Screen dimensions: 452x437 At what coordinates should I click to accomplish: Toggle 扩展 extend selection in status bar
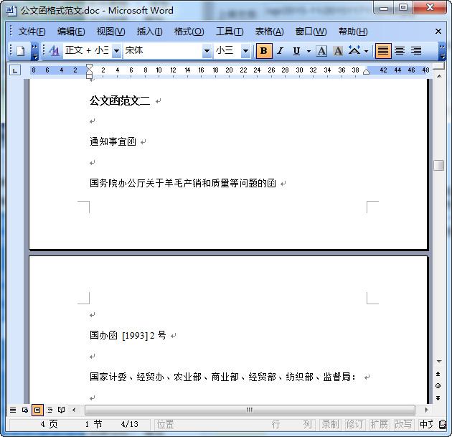pyautogui.click(x=379, y=424)
